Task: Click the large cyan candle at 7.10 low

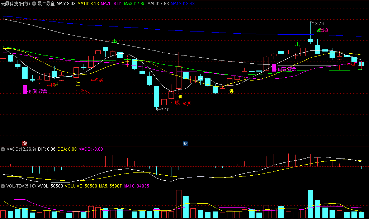Action: [x=156, y=97]
